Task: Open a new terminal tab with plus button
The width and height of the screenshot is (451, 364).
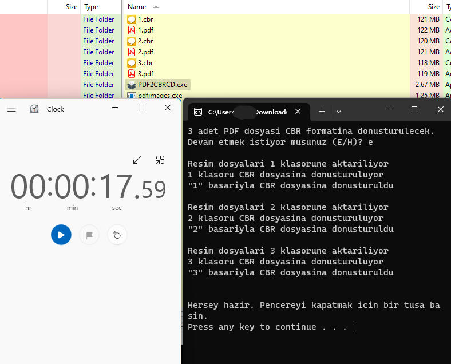Action: (x=322, y=112)
